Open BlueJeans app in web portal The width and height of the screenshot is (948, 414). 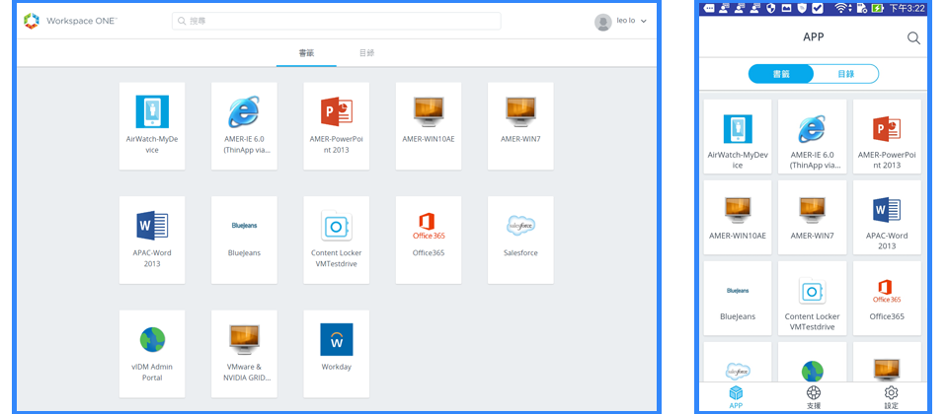[244, 240]
